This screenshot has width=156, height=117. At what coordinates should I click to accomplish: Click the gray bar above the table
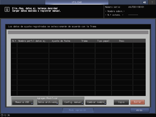[x=78, y=32]
